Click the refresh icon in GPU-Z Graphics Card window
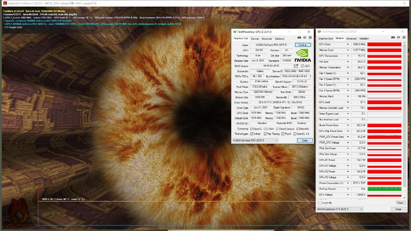 [305, 38]
